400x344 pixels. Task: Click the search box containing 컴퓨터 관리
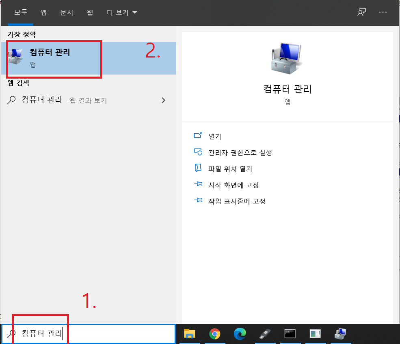click(x=88, y=333)
